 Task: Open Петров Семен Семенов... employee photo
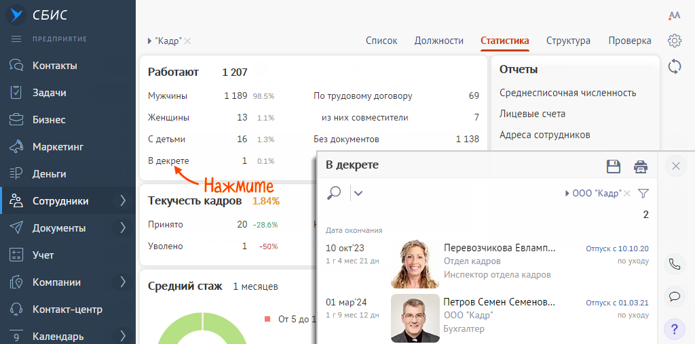point(415,318)
